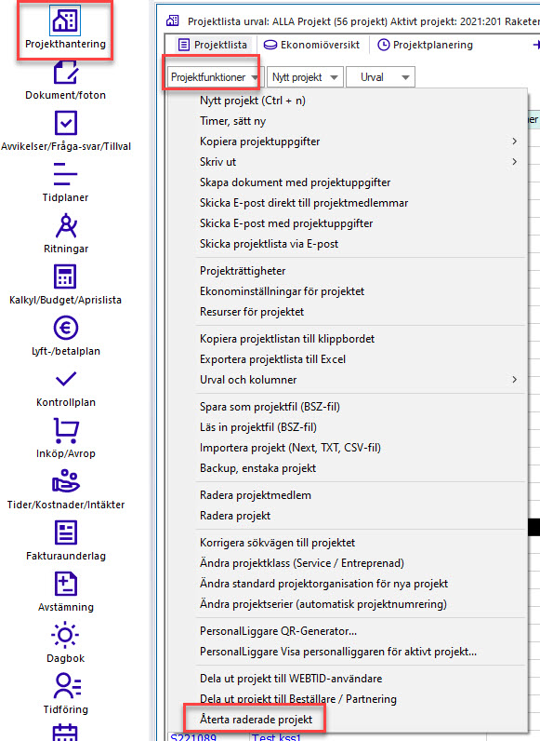This screenshot has height=741, width=540.
Task: Select Radera projektmedlem
Action: tap(256, 495)
